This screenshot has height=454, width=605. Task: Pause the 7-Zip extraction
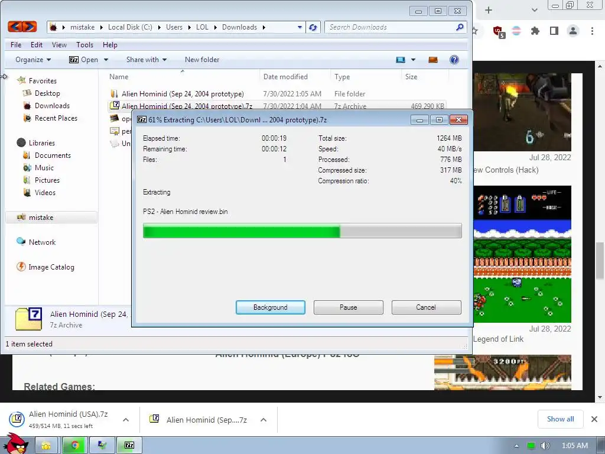(x=349, y=307)
